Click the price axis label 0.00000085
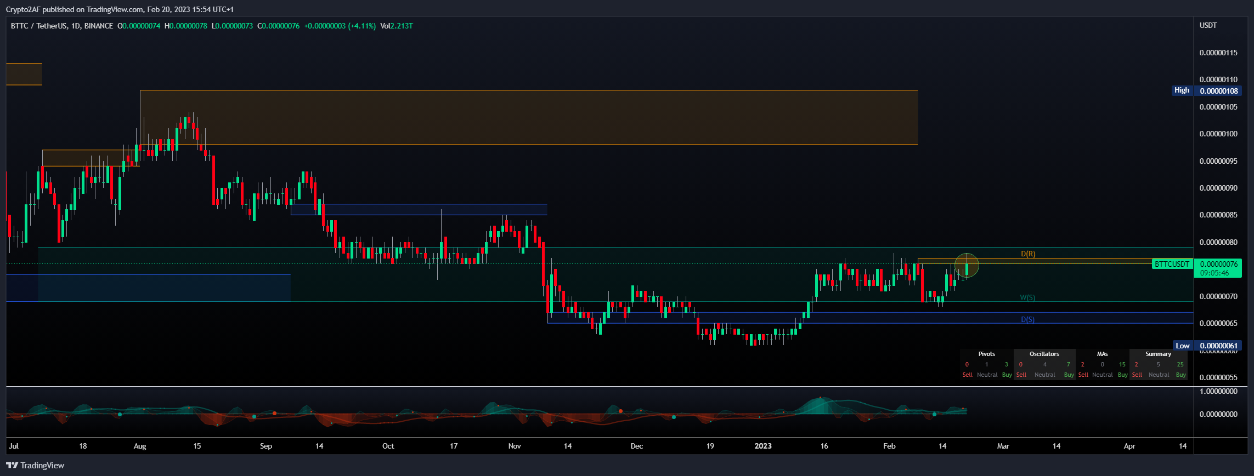Viewport: 1254px width, 476px height. point(1217,215)
